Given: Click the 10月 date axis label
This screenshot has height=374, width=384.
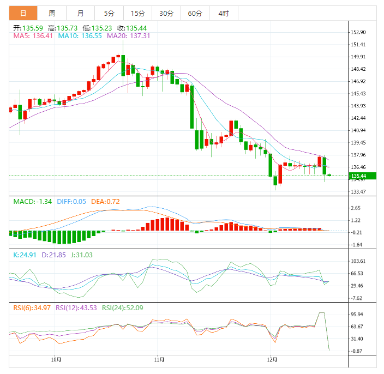Looking at the screenshot, I should click(x=56, y=360).
